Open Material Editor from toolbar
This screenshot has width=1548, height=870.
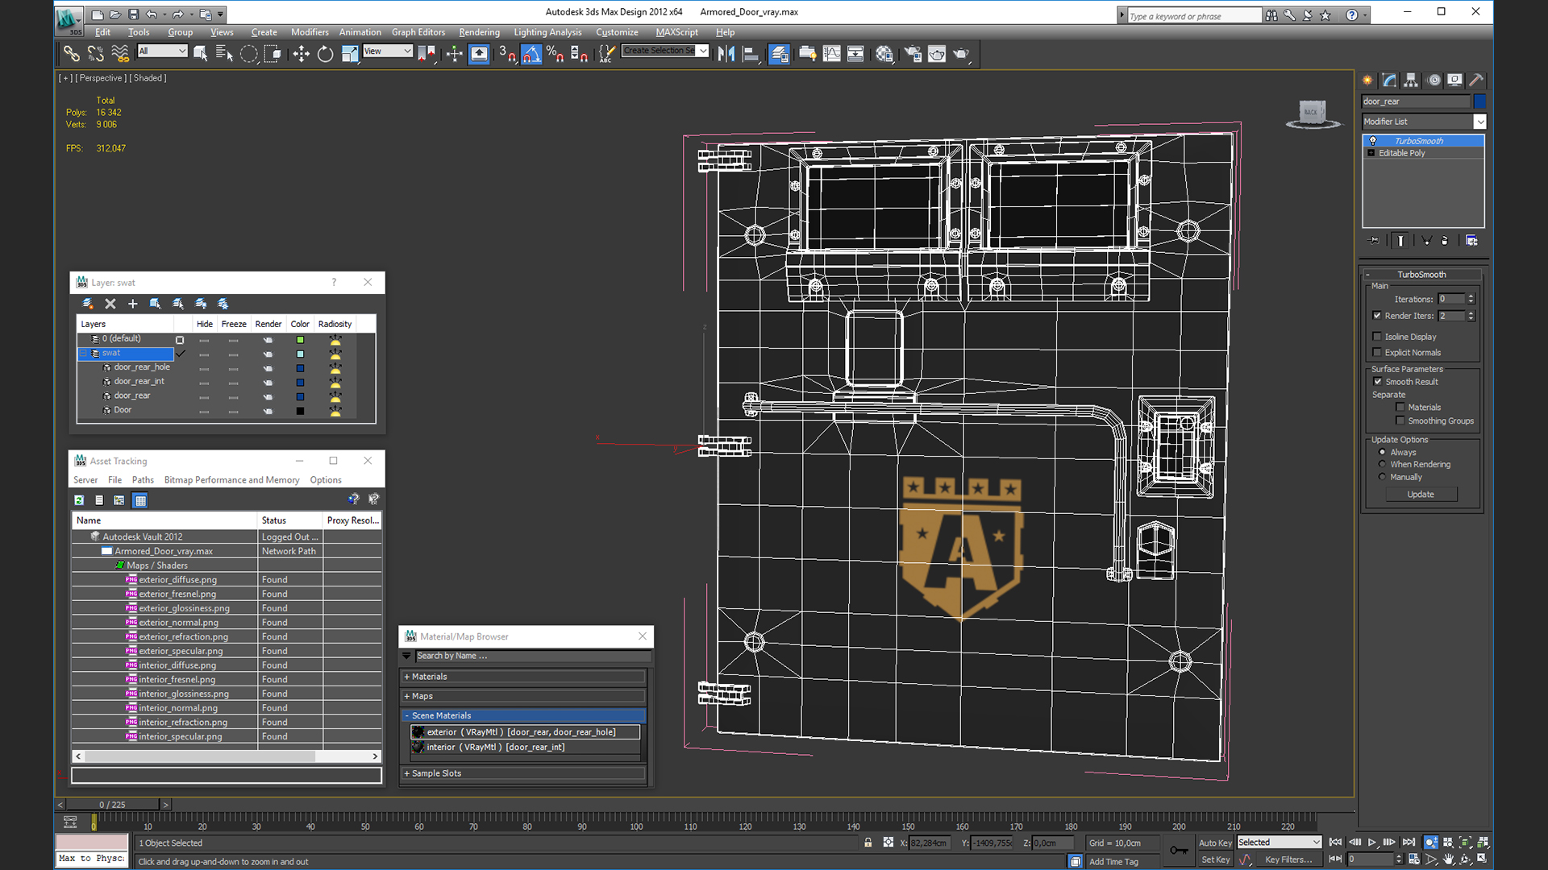point(884,54)
